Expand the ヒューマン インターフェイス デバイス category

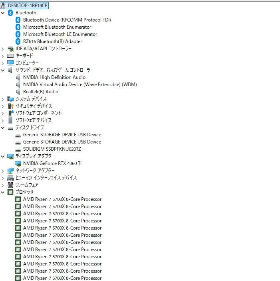tap(3, 178)
